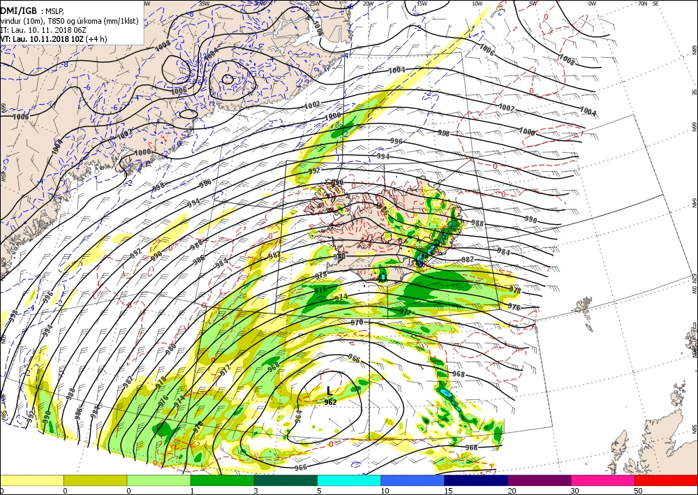Pick the cyan legend swatch
Image resolution: width=698 pixels, height=495 pixels.
(x=349, y=480)
